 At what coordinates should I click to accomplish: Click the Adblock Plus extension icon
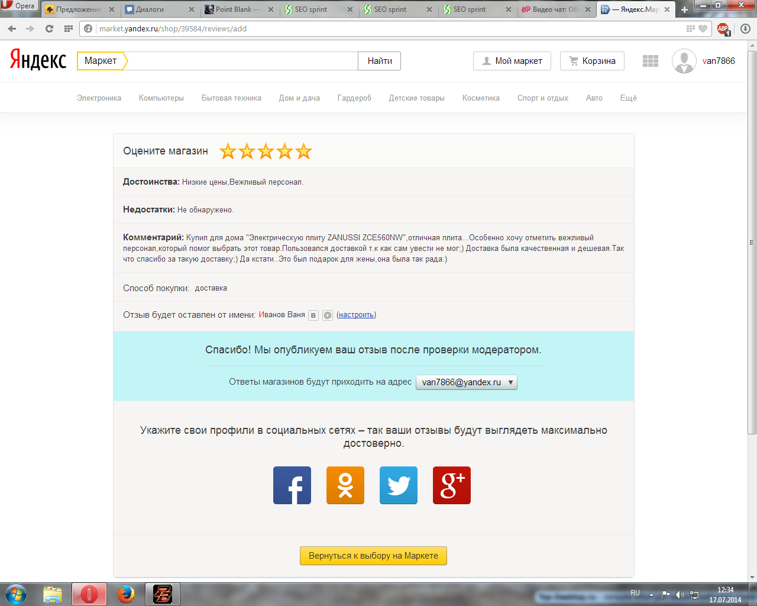[x=723, y=28]
